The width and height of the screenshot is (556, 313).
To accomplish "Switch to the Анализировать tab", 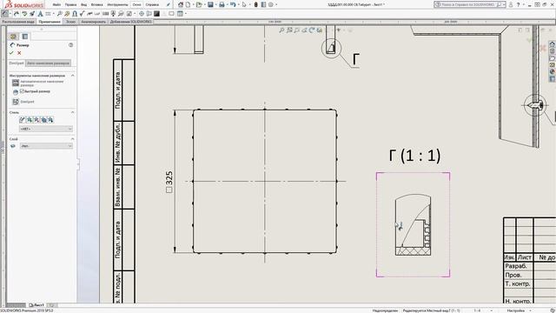I will click(93, 22).
